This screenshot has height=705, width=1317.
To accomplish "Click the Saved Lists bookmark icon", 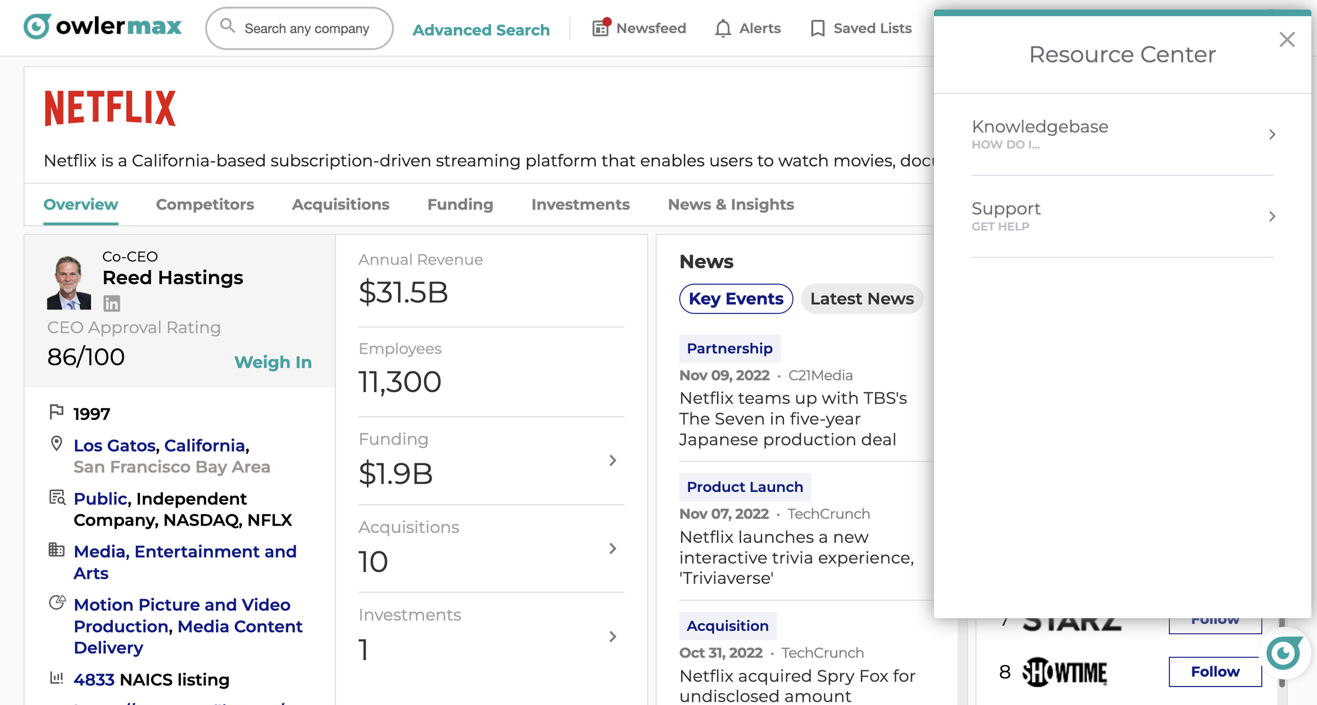I will (x=817, y=28).
